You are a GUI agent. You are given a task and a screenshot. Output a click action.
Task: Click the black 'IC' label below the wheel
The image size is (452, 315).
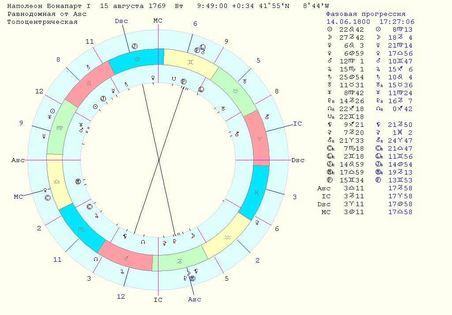158,300
